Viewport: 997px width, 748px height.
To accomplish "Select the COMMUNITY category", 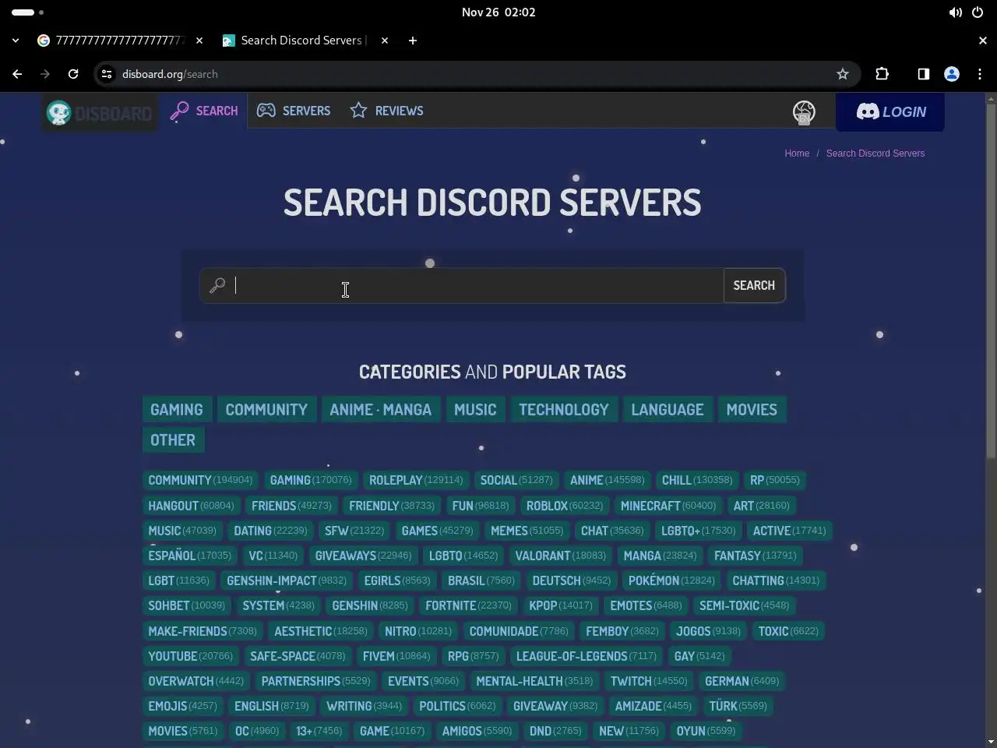I will (266, 410).
